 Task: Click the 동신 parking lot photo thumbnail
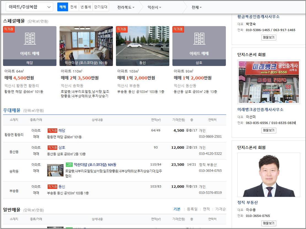142,45
